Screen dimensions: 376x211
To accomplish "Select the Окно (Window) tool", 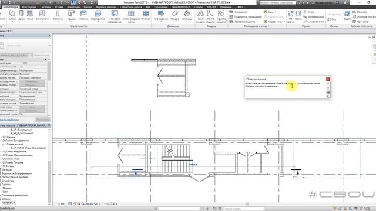I will pyautogui.click(x=30, y=16).
